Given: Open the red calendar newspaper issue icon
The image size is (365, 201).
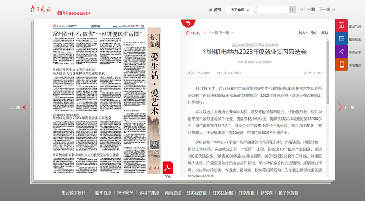Looking at the screenshot, I should coord(341,26).
